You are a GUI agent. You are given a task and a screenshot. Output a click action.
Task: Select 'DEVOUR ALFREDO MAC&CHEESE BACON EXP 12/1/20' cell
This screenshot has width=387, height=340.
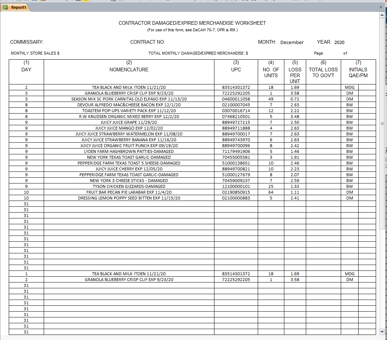[x=129, y=105]
